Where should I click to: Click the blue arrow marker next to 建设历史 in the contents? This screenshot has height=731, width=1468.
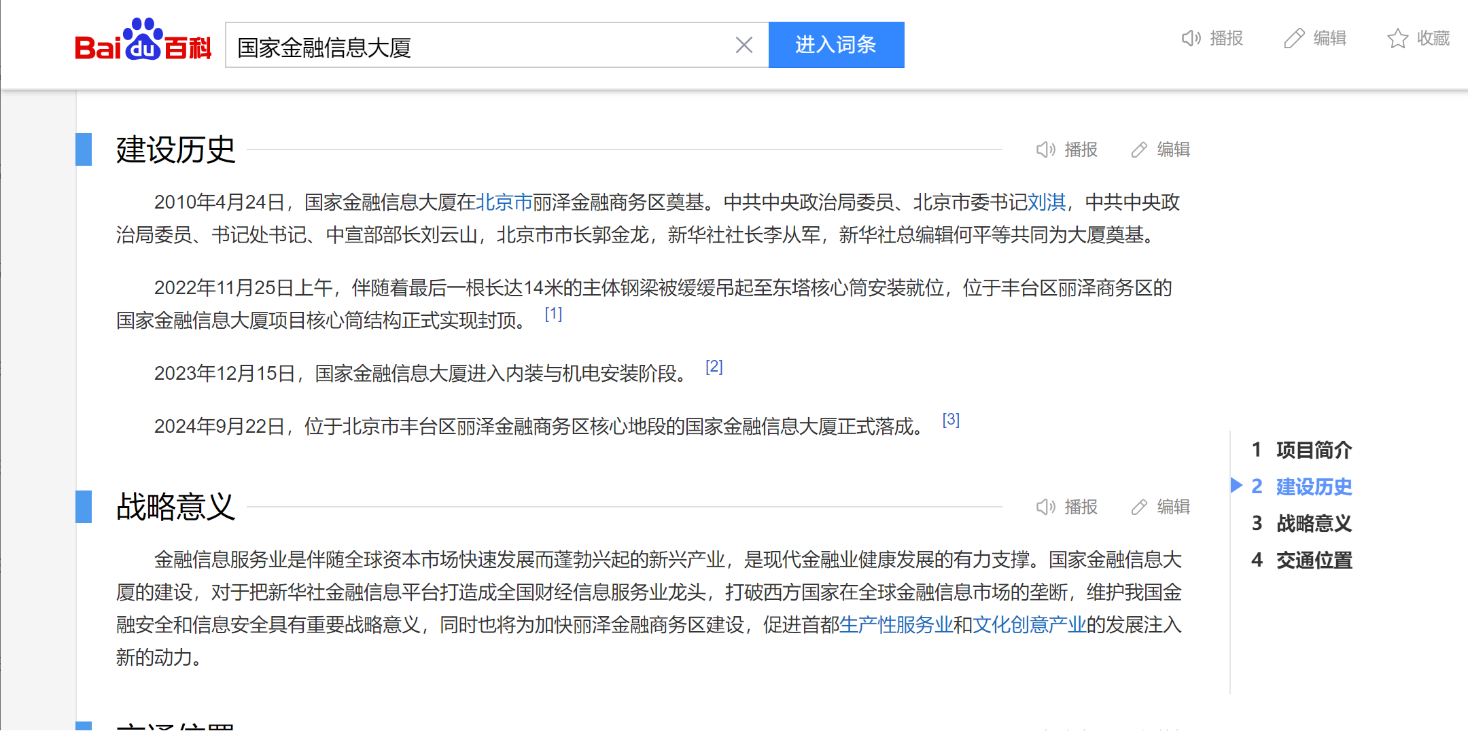pyautogui.click(x=1236, y=485)
